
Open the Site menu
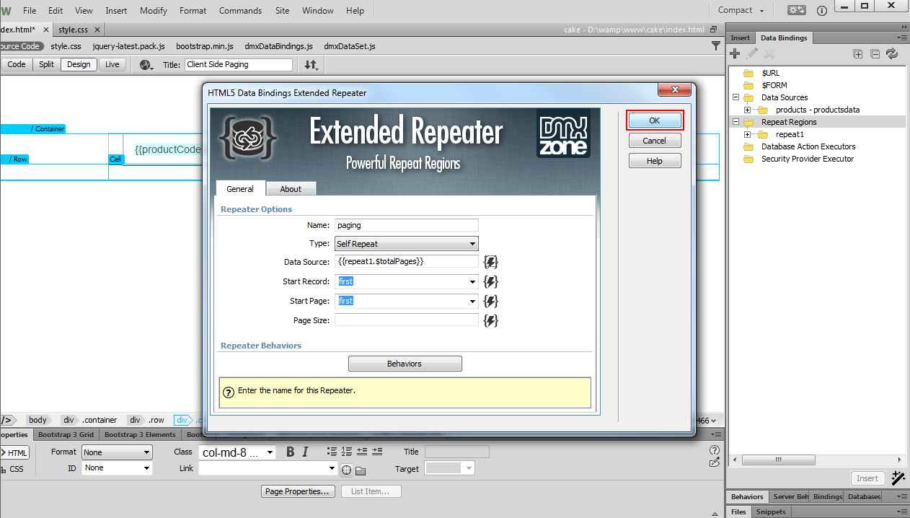pyautogui.click(x=282, y=11)
